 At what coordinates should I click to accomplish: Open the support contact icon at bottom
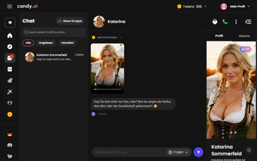pyautogui.click(x=10, y=156)
